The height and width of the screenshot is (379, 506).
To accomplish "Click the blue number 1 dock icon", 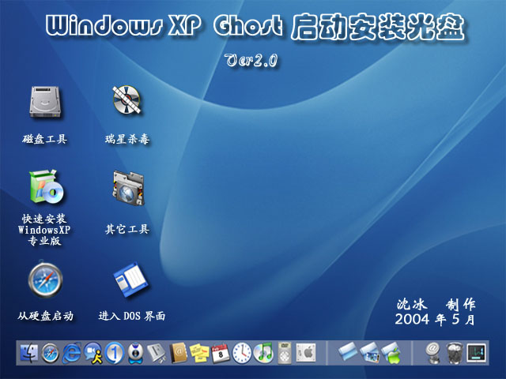I will tap(114, 353).
